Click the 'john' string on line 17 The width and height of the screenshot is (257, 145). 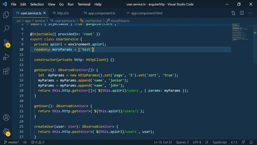click(x=114, y=85)
